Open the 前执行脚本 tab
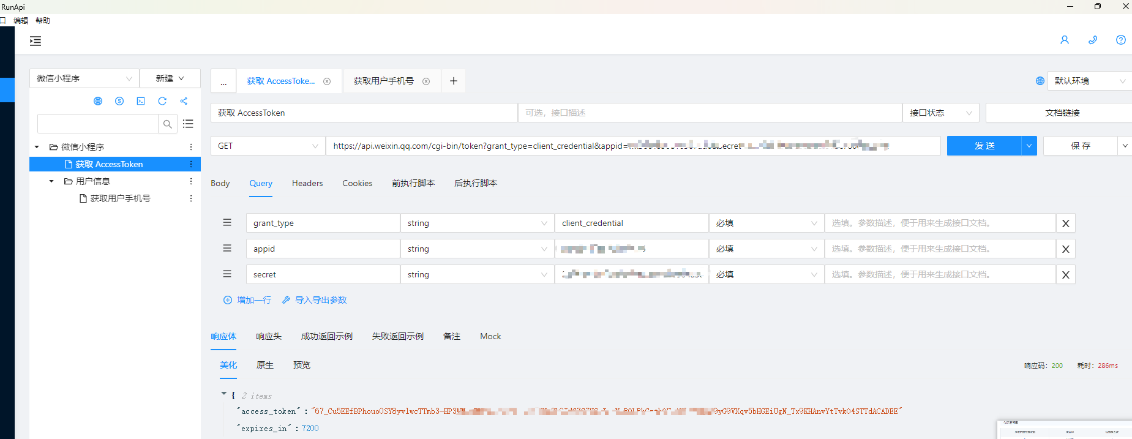The height and width of the screenshot is (439, 1132). [413, 183]
